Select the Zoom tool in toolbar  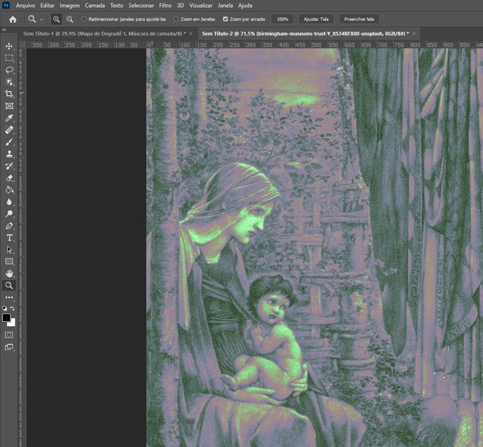[9, 286]
